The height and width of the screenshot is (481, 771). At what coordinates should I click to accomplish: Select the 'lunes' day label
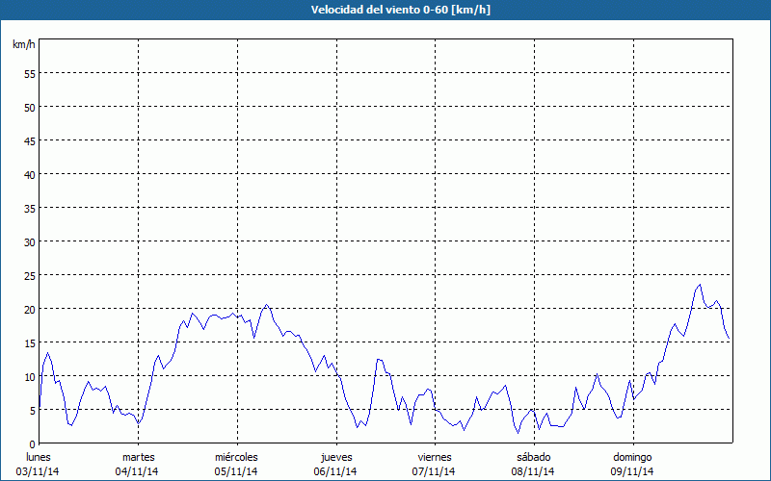click(x=39, y=457)
